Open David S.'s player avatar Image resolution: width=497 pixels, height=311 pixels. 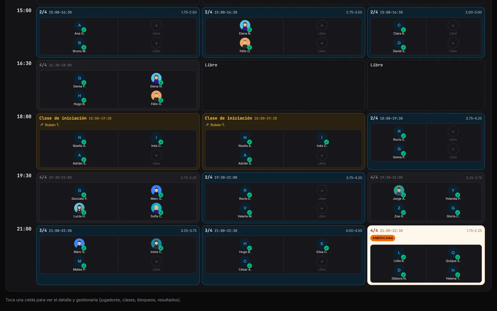tap(399, 43)
